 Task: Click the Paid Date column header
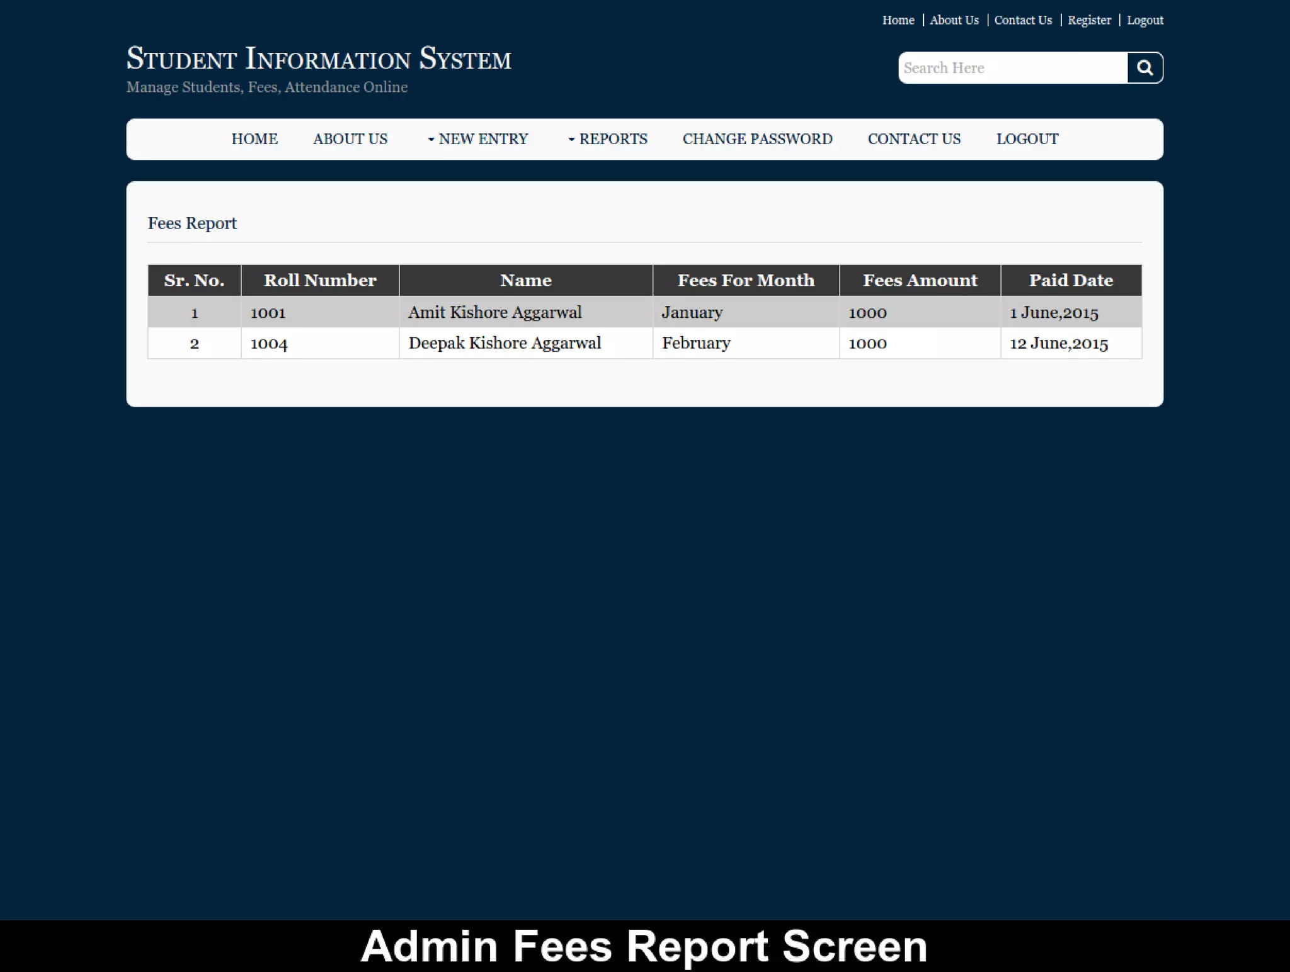[1071, 280]
